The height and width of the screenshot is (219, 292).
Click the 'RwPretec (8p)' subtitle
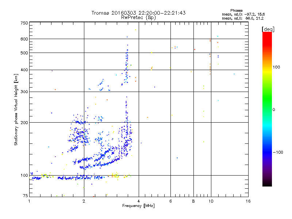[138, 18]
